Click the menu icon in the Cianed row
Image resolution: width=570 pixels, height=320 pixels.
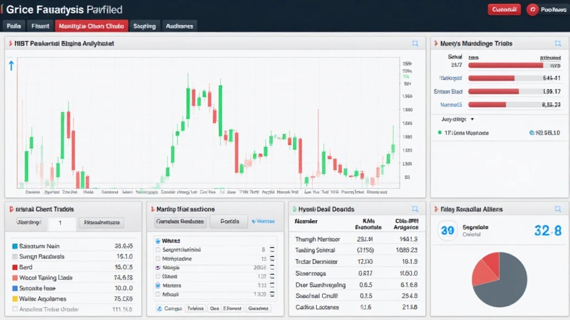point(272,277)
